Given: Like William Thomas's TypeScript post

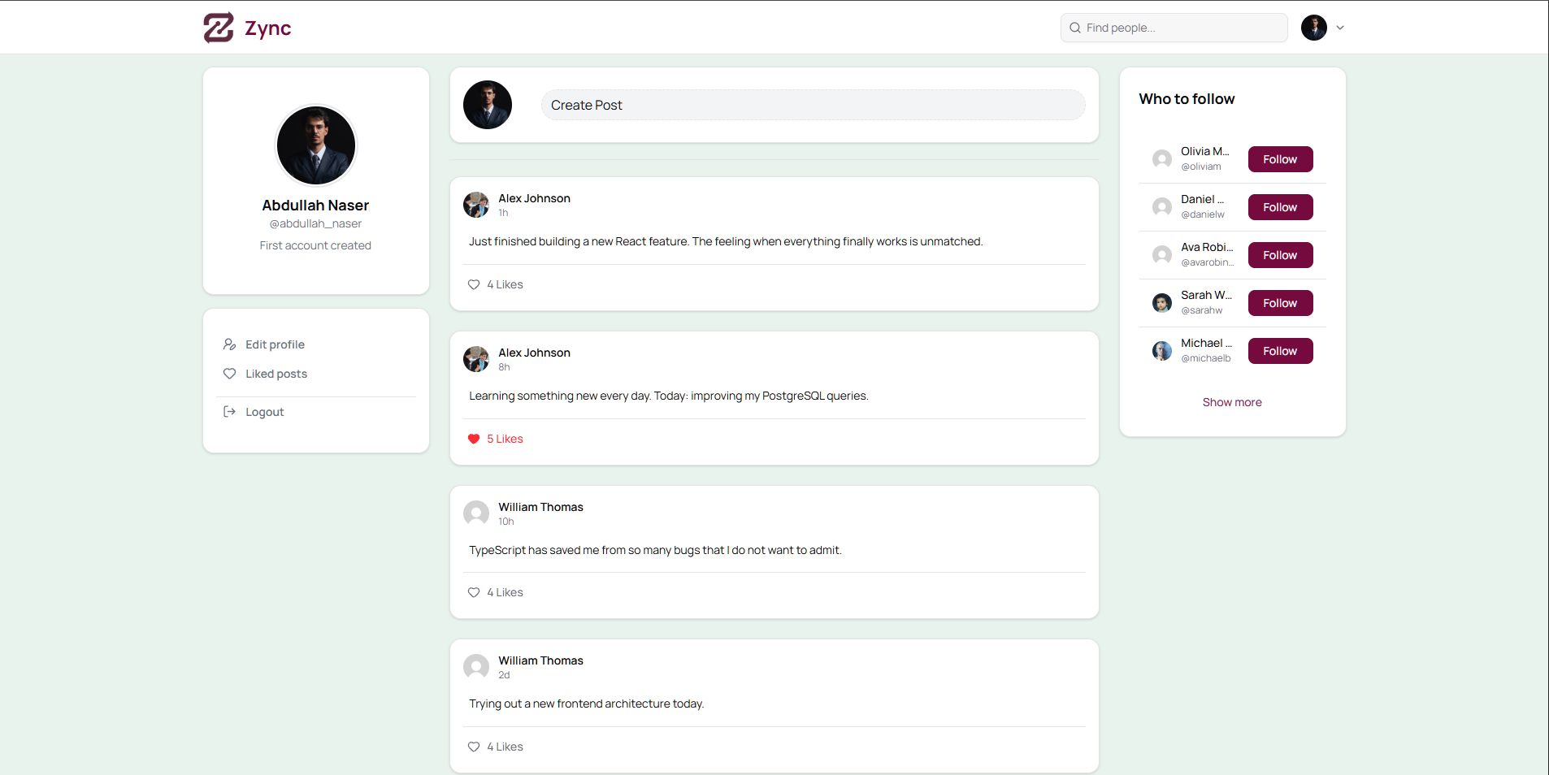Looking at the screenshot, I should (474, 592).
